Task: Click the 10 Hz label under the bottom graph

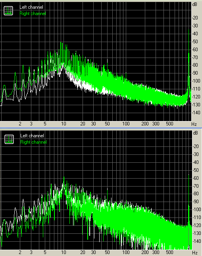Action: tap(63, 252)
